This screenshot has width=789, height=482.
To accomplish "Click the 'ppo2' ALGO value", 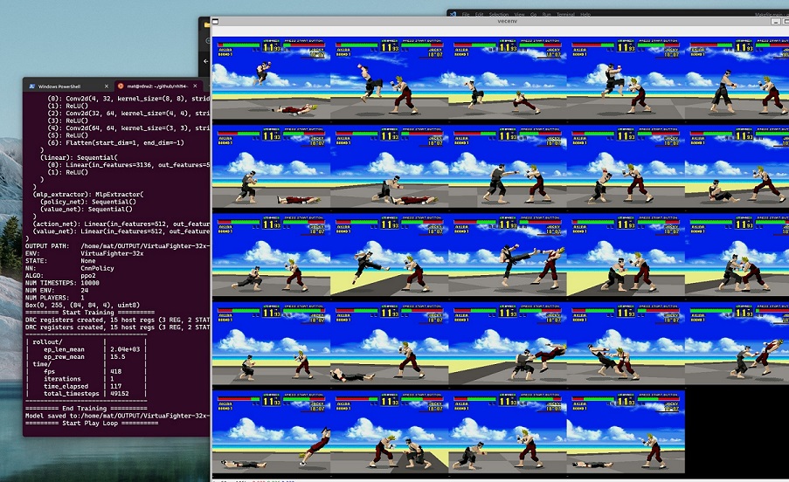I will pyautogui.click(x=88, y=275).
